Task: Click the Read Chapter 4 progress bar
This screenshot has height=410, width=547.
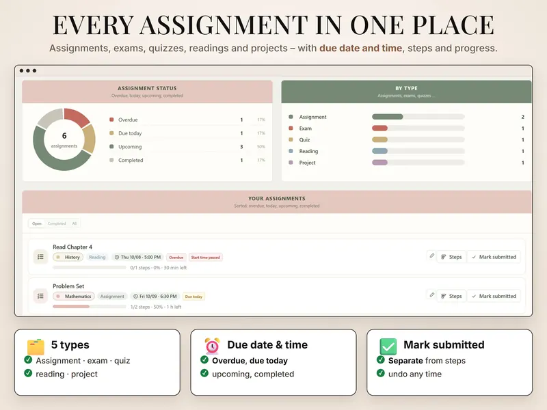Action: click(x=90, y=267)
